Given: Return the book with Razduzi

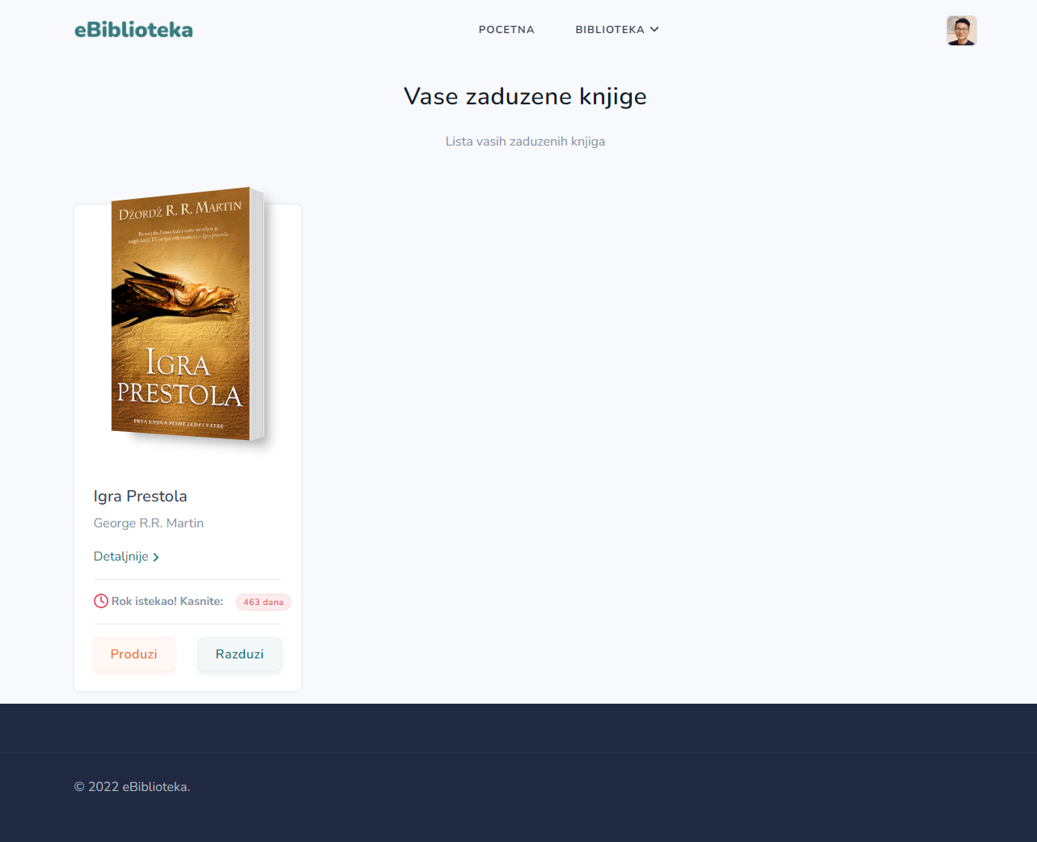Looking at the screenshot, I should tap(239, 654).
